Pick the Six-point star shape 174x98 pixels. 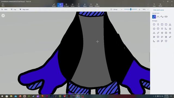[x=166, y=33]
